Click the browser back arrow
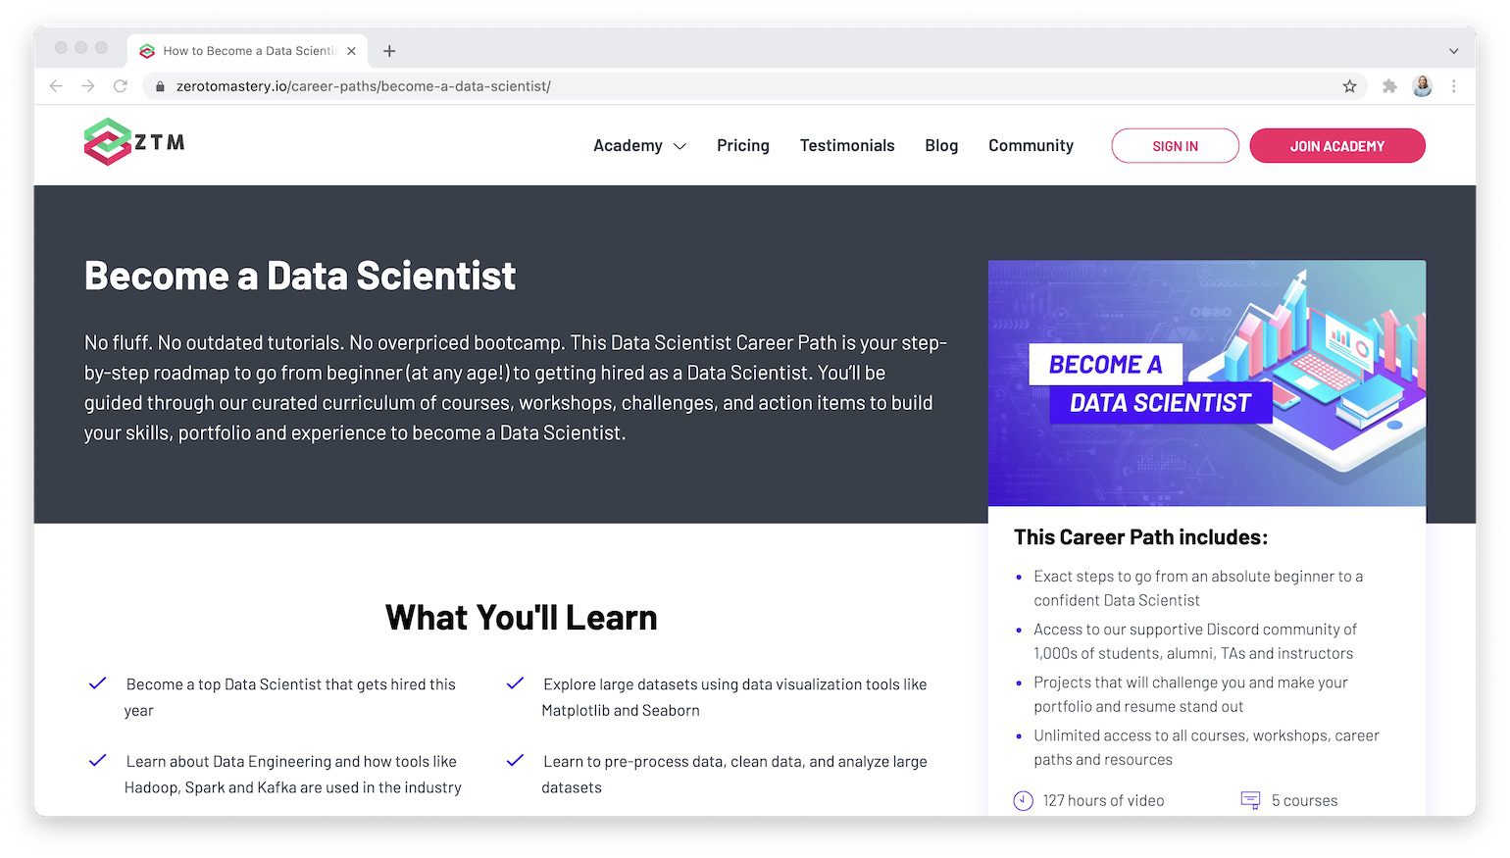 tap(56, 85)
